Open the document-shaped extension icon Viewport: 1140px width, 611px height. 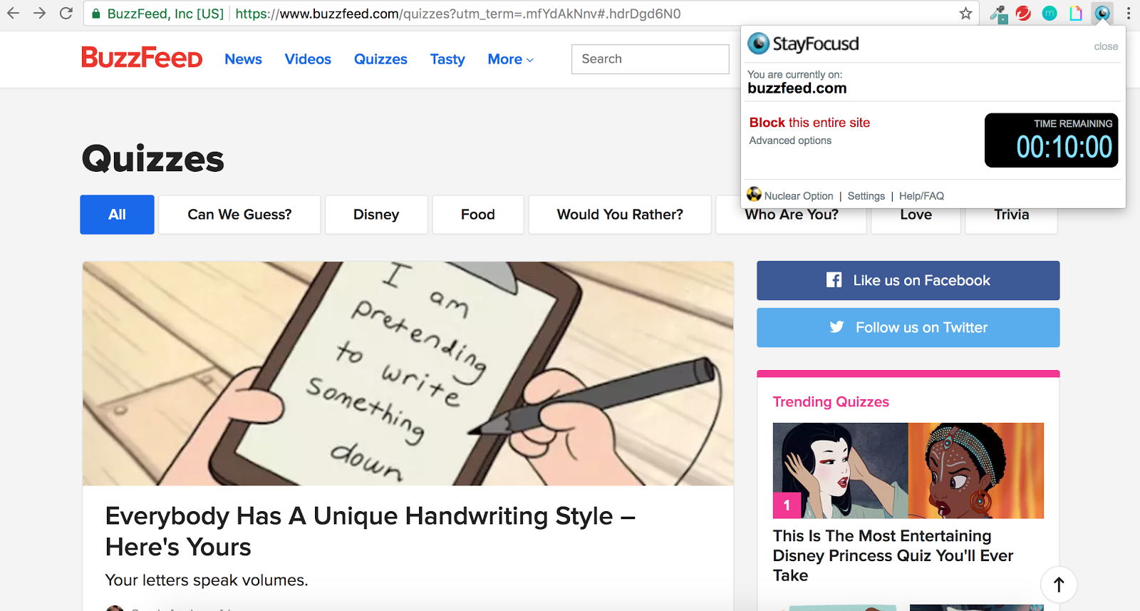tap(1076, 13)
